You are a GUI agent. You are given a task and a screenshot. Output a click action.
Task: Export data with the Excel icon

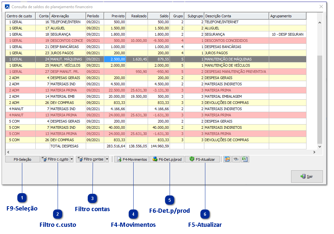tap(245, 159)
